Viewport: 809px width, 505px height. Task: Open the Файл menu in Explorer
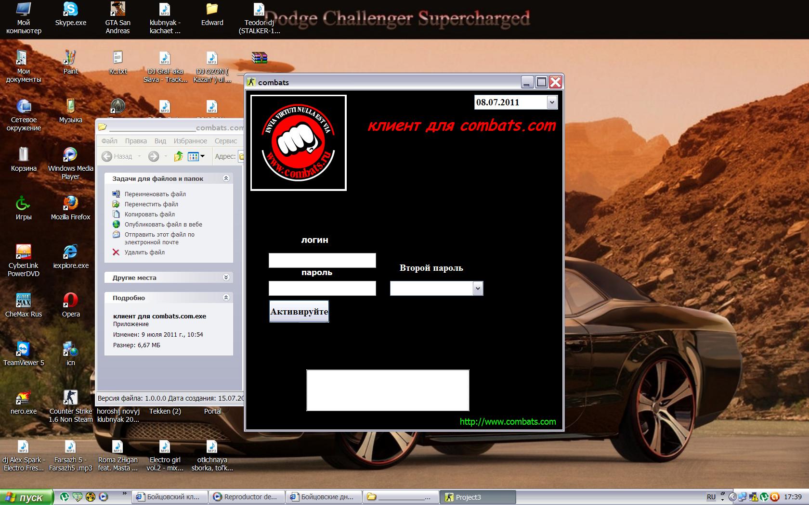tap(109, 141)
